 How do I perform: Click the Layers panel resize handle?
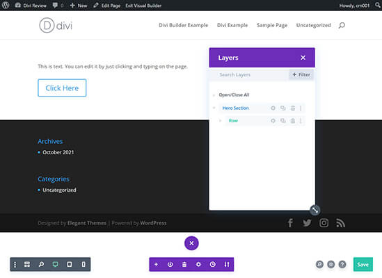[x=315, y=210]
